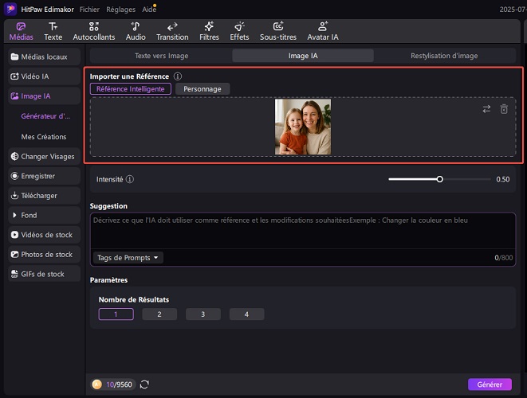The height and width of the screenshot is (398, 527).
Task: Open the Transition panel
Action: point(172,32)
